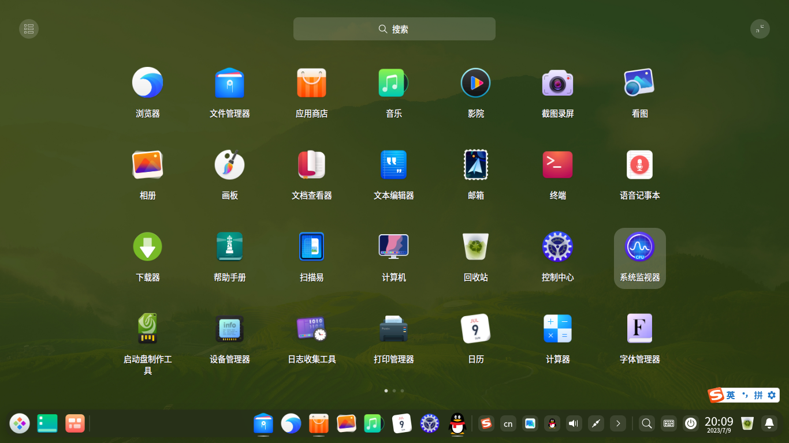Screen dimensions: 789x443
Task: Launch the 计算器 calculator
Action: pos(557,329)
